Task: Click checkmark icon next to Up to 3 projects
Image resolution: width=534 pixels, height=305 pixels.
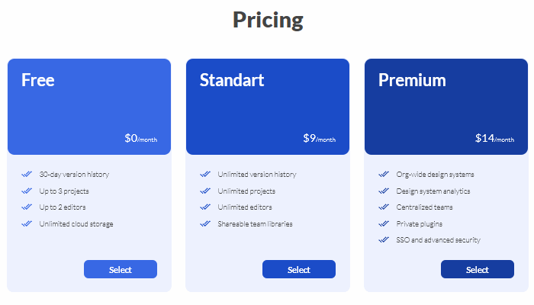Action: tap(27, 191)
